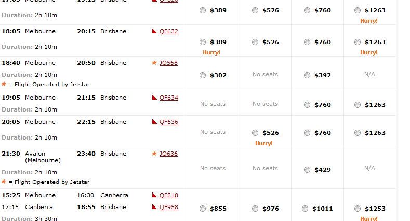Viewport: 410px width, 221px height.
Task: Pick the $526 Hurry fare on the 20:05 flight
Action: (x=255, y=133)
